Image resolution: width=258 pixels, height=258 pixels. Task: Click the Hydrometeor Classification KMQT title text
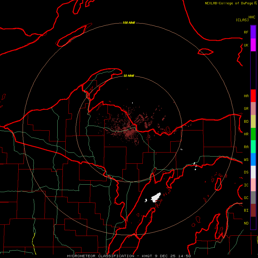click(129, 256)
